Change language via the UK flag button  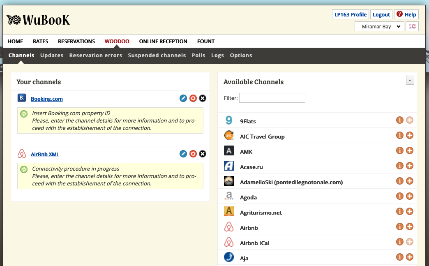point(412,26)
